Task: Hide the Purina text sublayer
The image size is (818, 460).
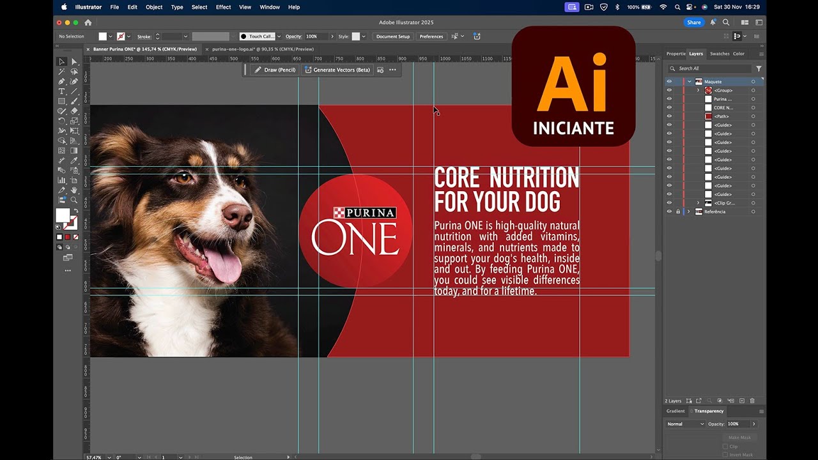Action: click(669, 99)
